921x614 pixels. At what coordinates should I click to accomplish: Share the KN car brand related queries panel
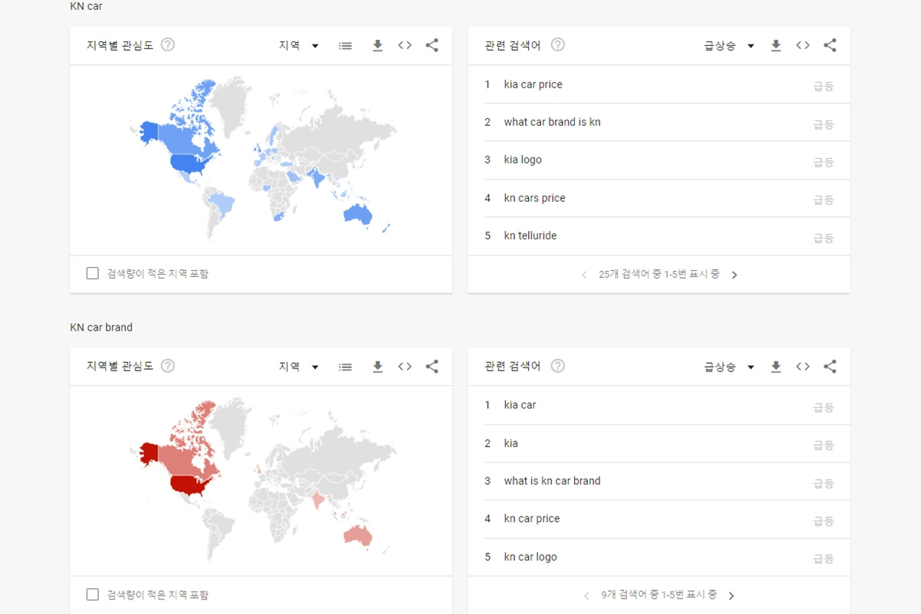click(x=830, y=367)
